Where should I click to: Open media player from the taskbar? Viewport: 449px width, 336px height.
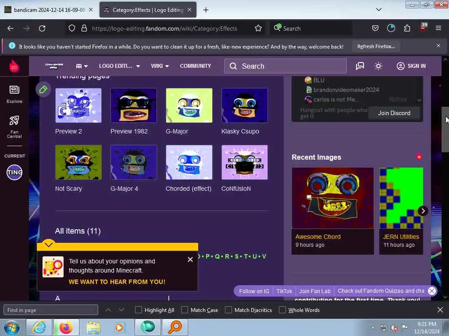click(x=119, y=328)
